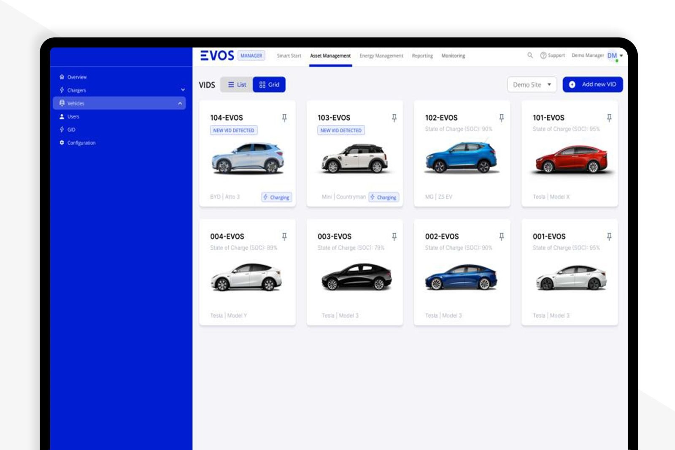Click the GID lightning icon
The height and width of the screenshot is (450, 675).
61,129
